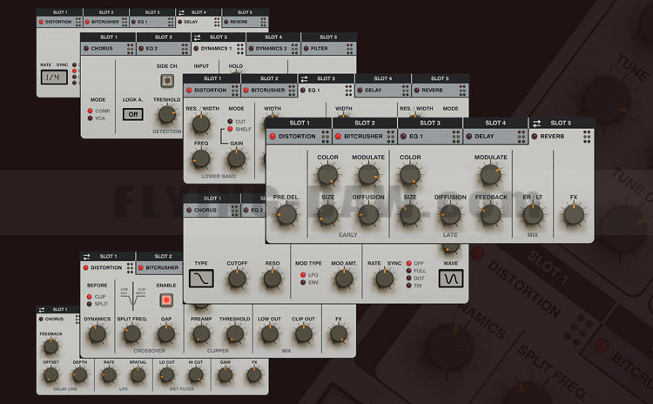Toggle Reverb power LED in Reverb panel
This screenshot has height=404, width=653.
click(535, 136)
